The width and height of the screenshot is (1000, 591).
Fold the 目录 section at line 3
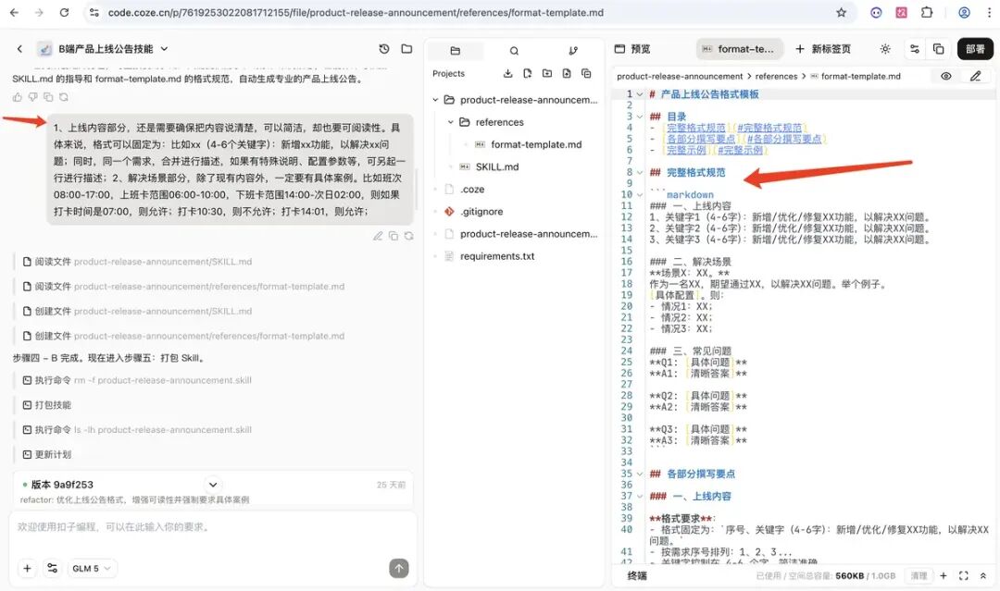pos(640,117)
